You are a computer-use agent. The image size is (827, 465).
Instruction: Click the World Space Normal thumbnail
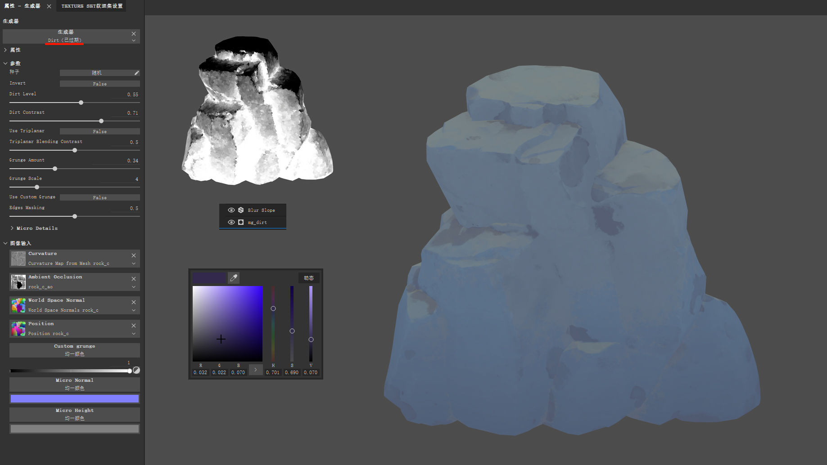pos(18,305)
